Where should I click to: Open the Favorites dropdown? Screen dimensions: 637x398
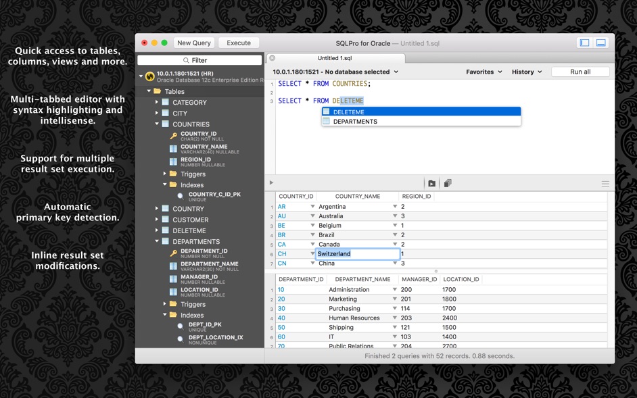[x=483, y=72]
